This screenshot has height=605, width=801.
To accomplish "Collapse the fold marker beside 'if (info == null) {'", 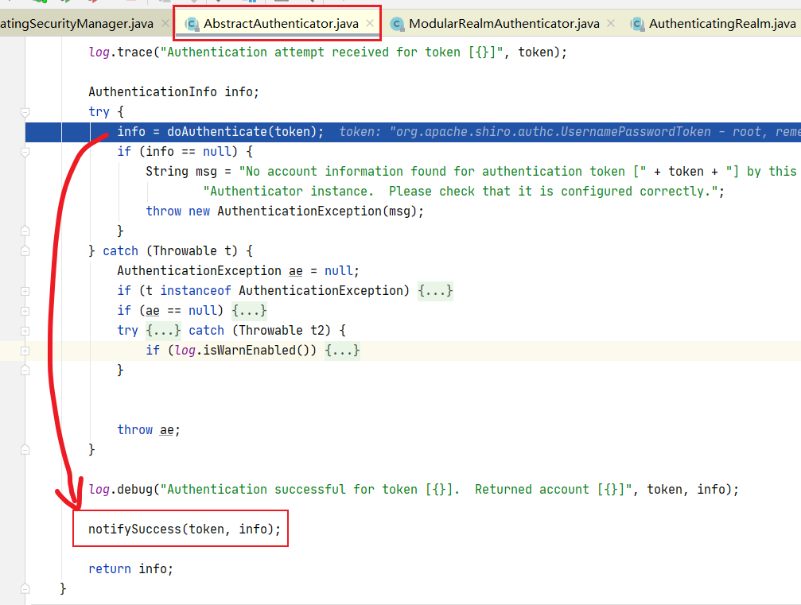I will pyautogui.click(x=25, y=152).
